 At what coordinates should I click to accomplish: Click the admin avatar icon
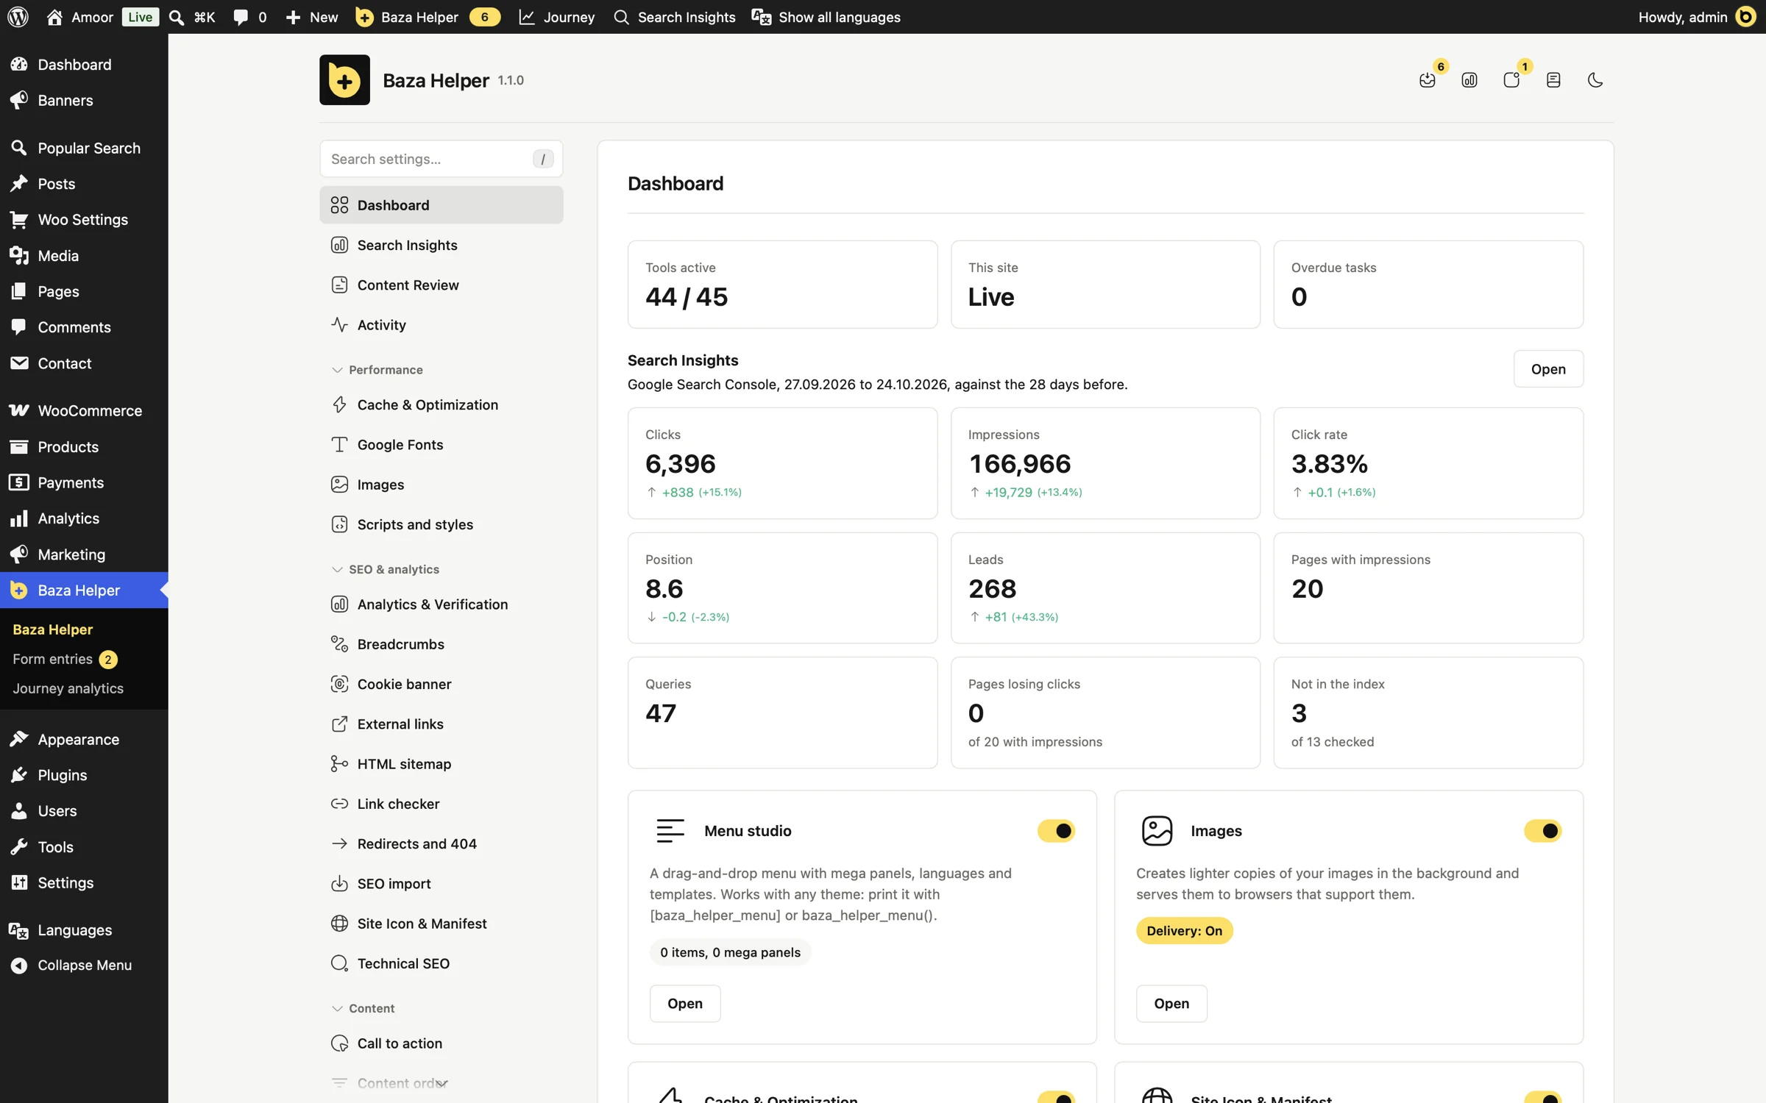click(x=1745, y=17)
